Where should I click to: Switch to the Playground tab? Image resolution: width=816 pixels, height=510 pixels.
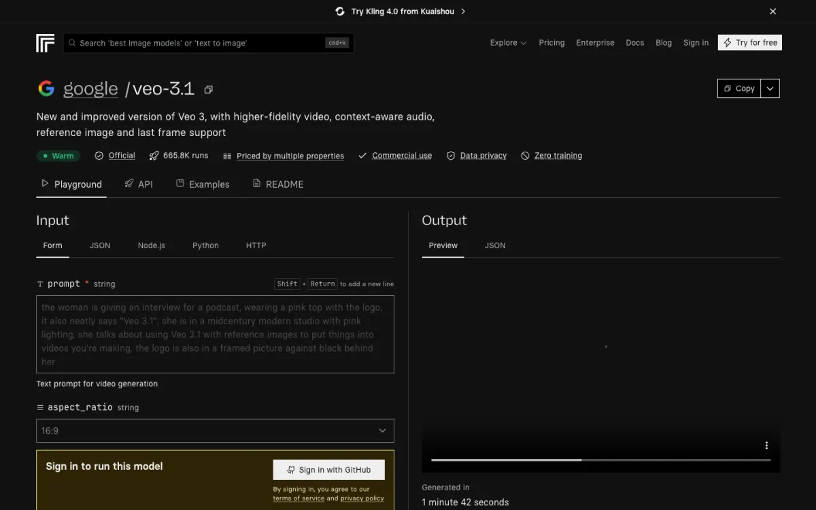tap(71, 184)
